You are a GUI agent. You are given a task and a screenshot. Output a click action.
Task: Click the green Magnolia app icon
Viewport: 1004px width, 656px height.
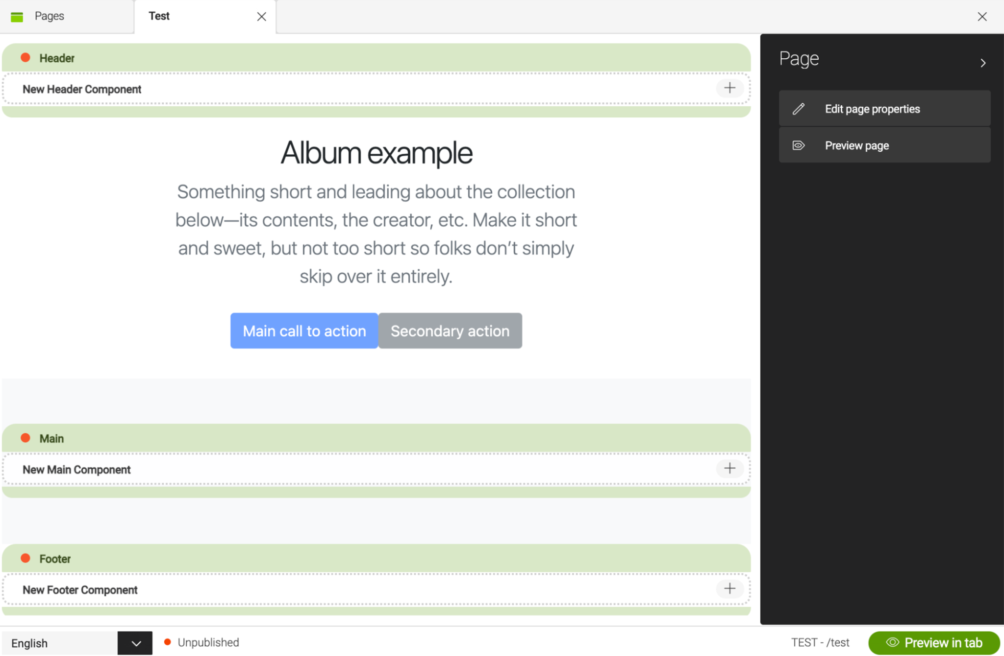point(17,16)
